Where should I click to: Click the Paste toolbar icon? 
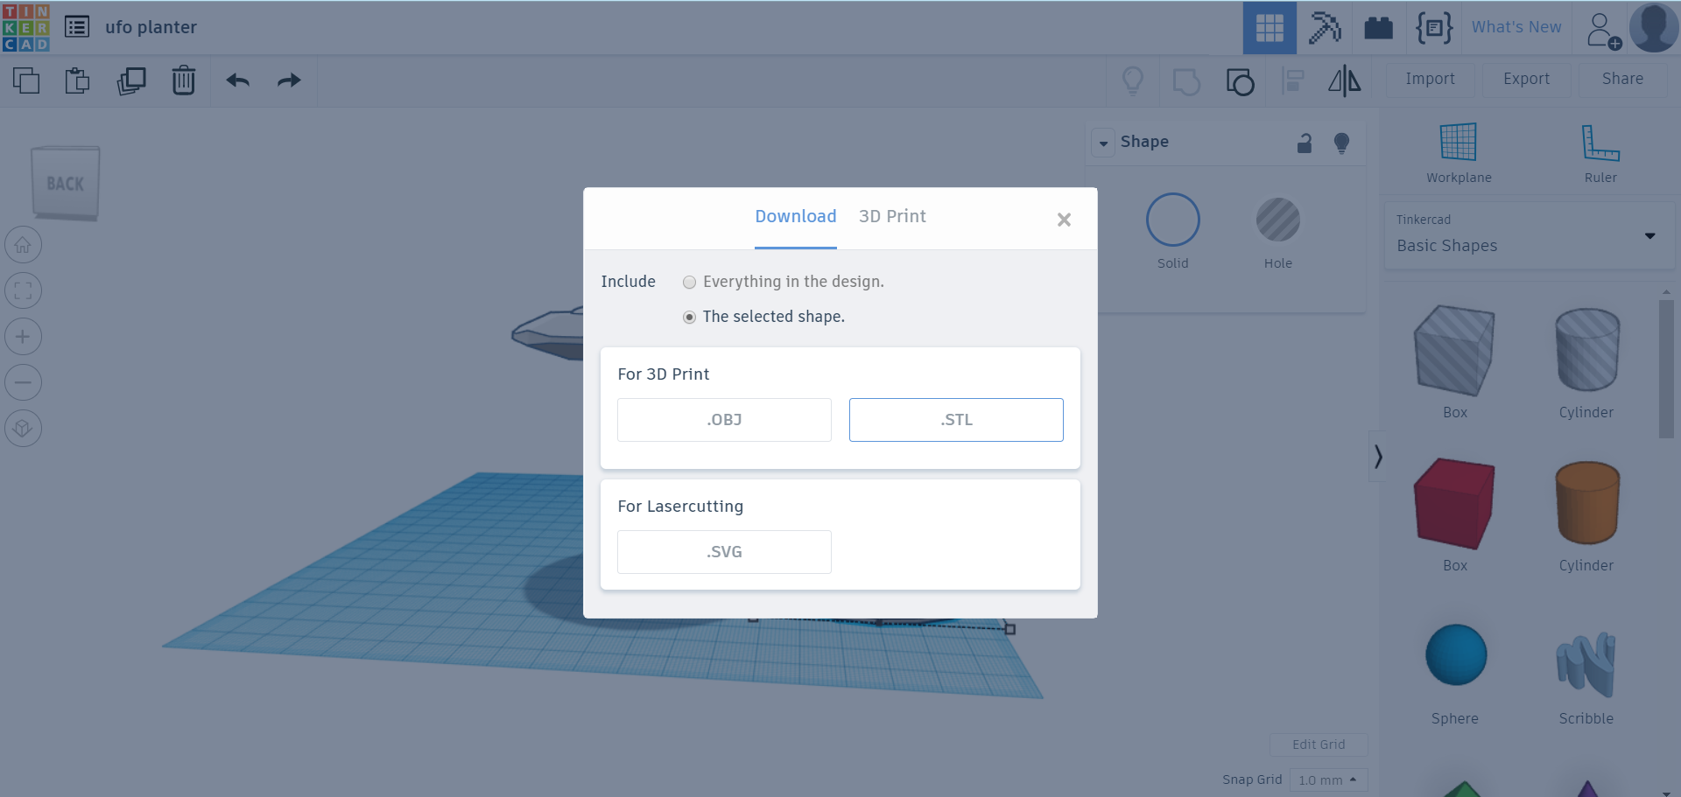point(78,80)
